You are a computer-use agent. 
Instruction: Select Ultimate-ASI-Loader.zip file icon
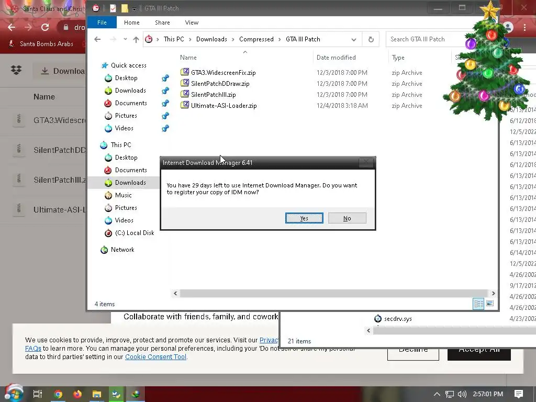click(x=185, y=105)
